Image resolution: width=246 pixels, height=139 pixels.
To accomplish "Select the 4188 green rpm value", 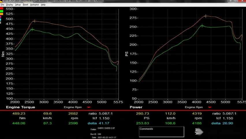I will pyautogui.click(x=197, y=123).
